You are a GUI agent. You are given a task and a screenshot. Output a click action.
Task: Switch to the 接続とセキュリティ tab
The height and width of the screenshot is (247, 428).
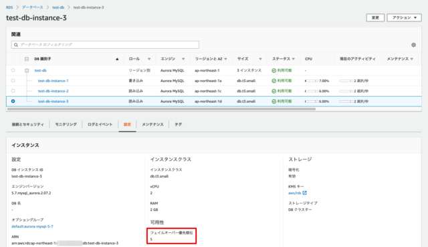point(27,124)
